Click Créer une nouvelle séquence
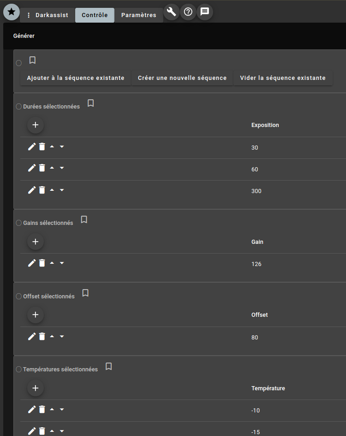The height and width of the screenshot is (436, 346). click(x=182, y=78)
